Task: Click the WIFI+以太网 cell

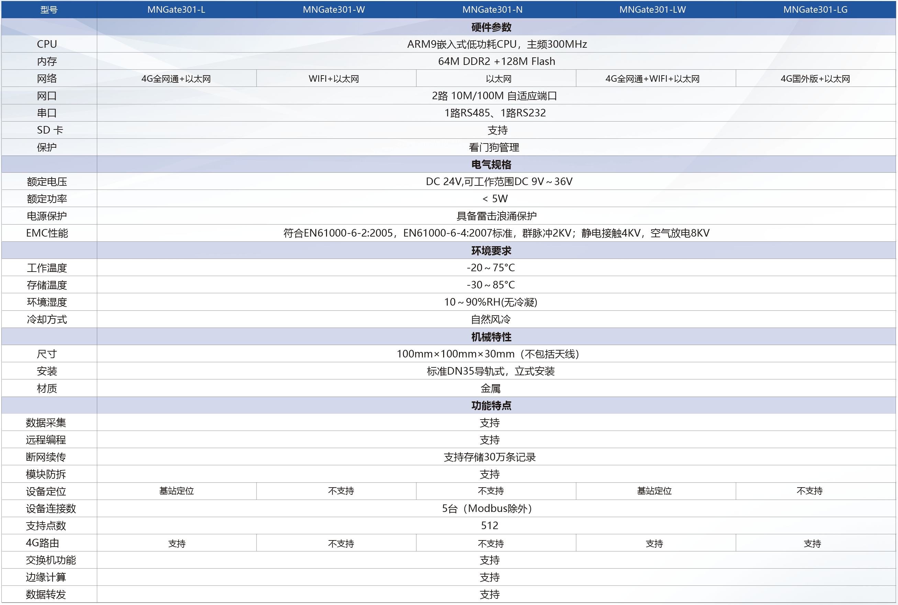Action: point(337,78)
